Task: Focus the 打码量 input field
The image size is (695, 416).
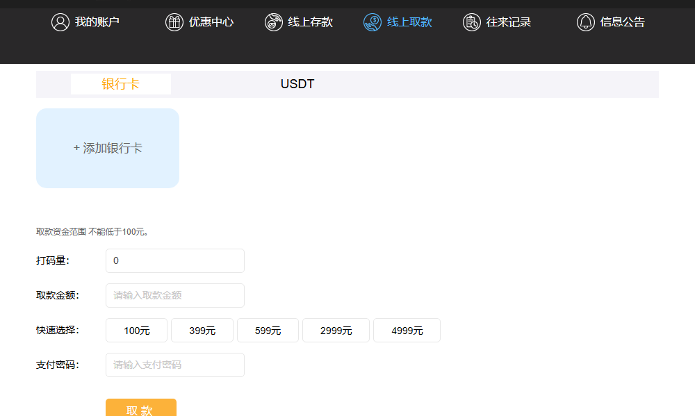Action: tap(175, 261)
